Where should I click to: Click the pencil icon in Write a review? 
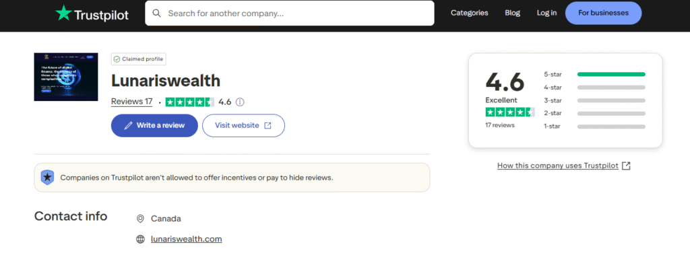coord(128,126)
